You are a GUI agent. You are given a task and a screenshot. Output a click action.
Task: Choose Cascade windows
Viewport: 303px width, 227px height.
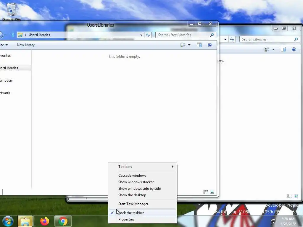click(143, 176)
